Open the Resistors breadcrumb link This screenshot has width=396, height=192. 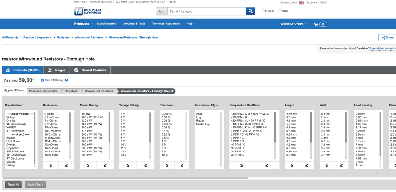pyautogui.click(x=63, y=38)
